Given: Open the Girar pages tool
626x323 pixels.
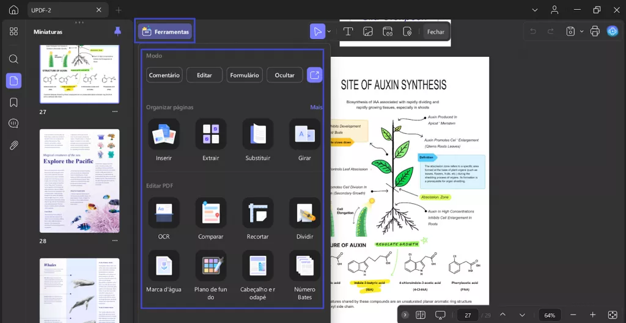Looking at the screenshot, I should 304,140.
